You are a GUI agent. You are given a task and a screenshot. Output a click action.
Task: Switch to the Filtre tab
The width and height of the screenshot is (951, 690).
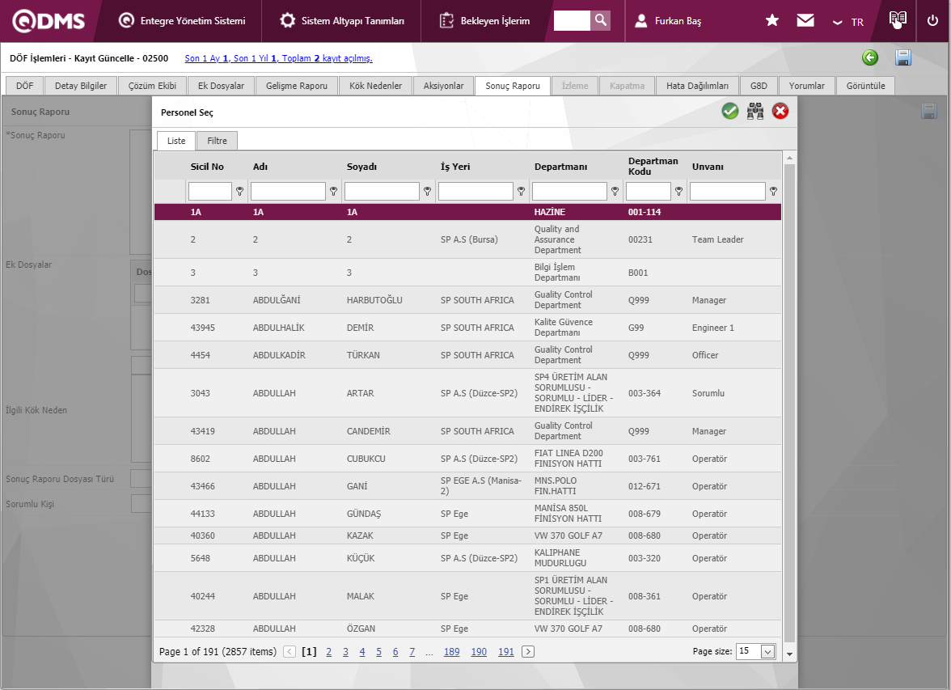(x=217, y=141)
